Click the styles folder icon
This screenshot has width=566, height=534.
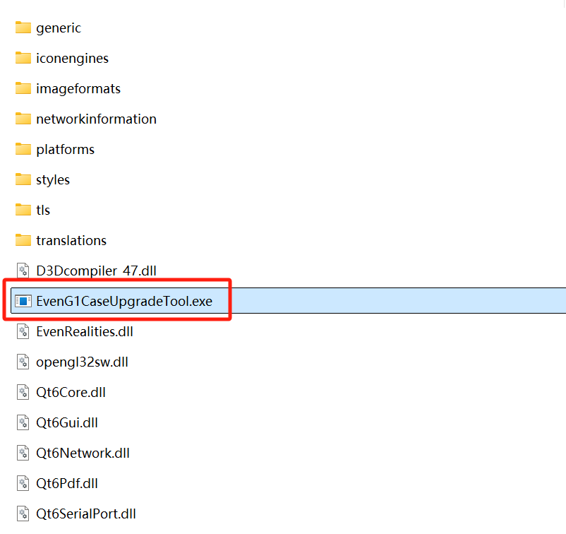(x=23, y=179)
